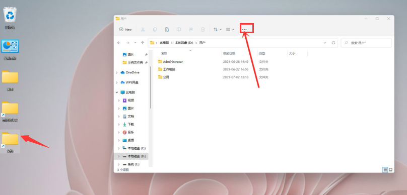
Task: Select the folder icon below Control Panel
Action: tap(10, 81)
